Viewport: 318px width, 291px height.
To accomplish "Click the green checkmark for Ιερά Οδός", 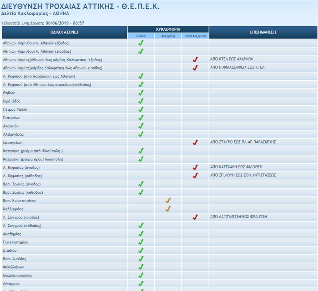I will coord(141,101).
